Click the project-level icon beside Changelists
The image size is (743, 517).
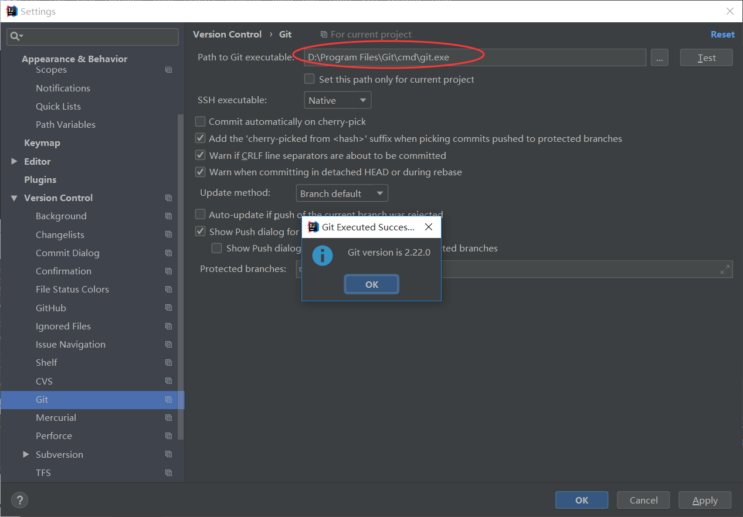coord(168,234)
